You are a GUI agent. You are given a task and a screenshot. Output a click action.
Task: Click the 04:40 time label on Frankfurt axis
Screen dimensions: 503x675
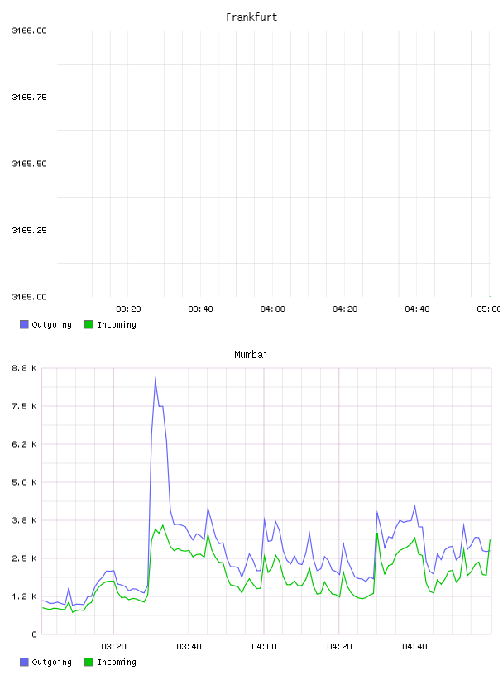[x=417, y=309]
